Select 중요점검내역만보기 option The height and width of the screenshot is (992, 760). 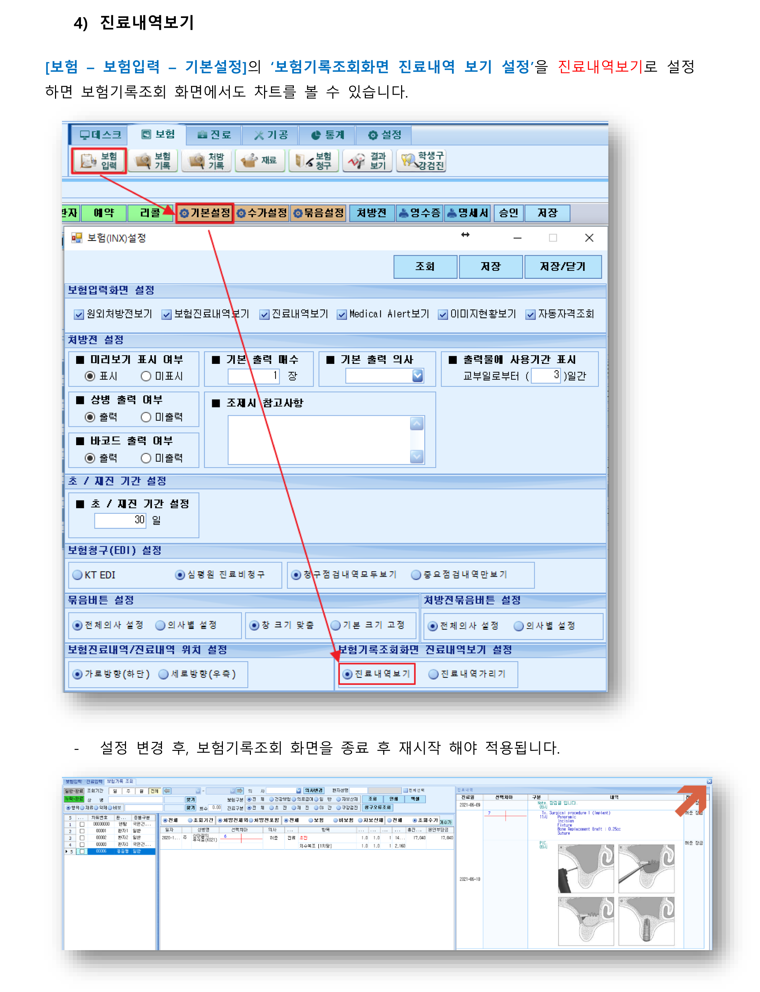coord(416,575)
